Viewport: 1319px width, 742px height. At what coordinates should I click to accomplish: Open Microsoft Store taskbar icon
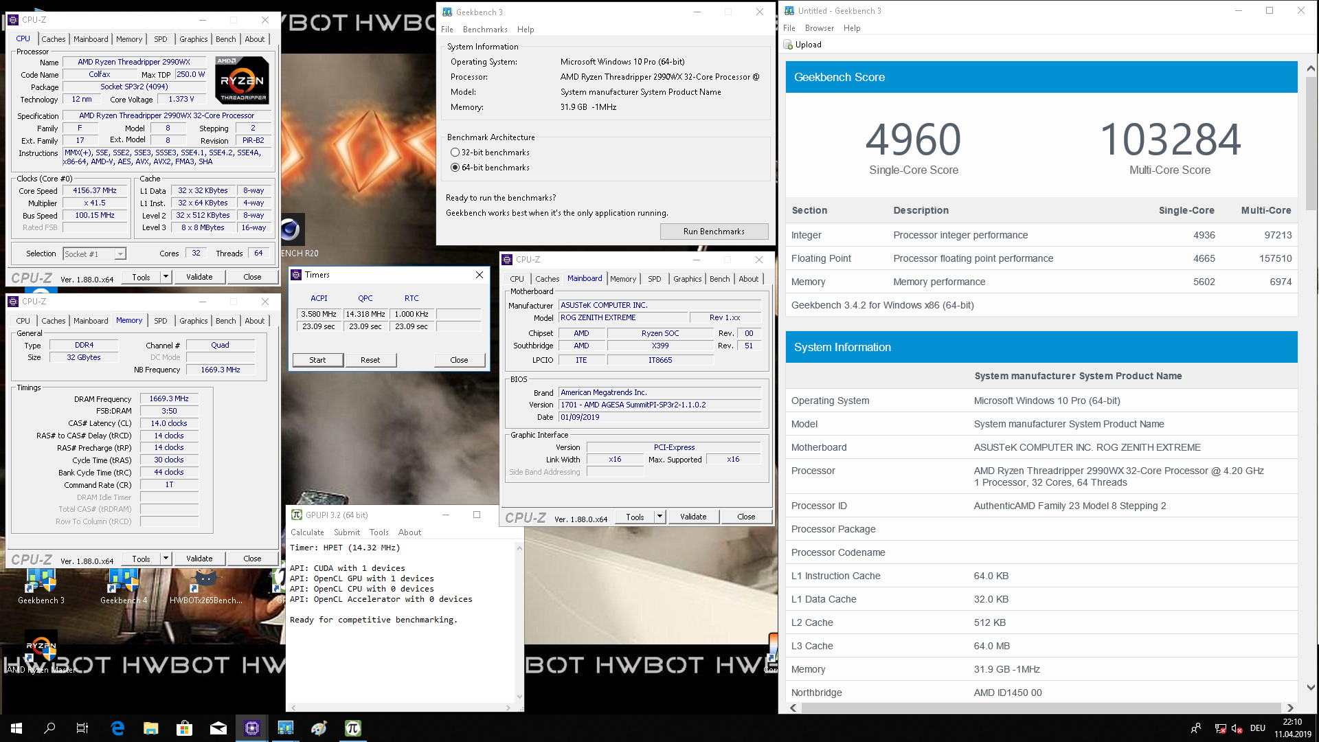(x=184, y=728)
